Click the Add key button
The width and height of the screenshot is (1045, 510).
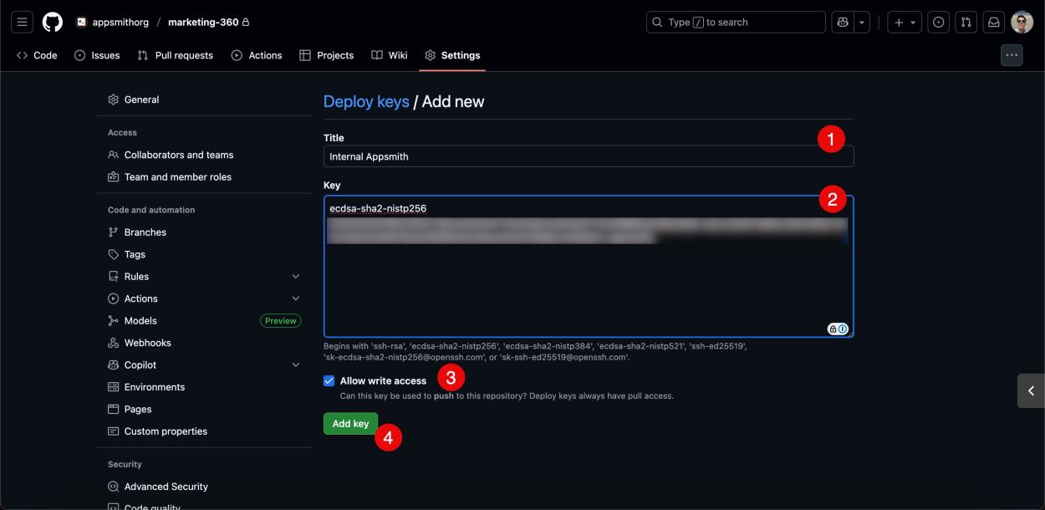(x=350, y=423)
